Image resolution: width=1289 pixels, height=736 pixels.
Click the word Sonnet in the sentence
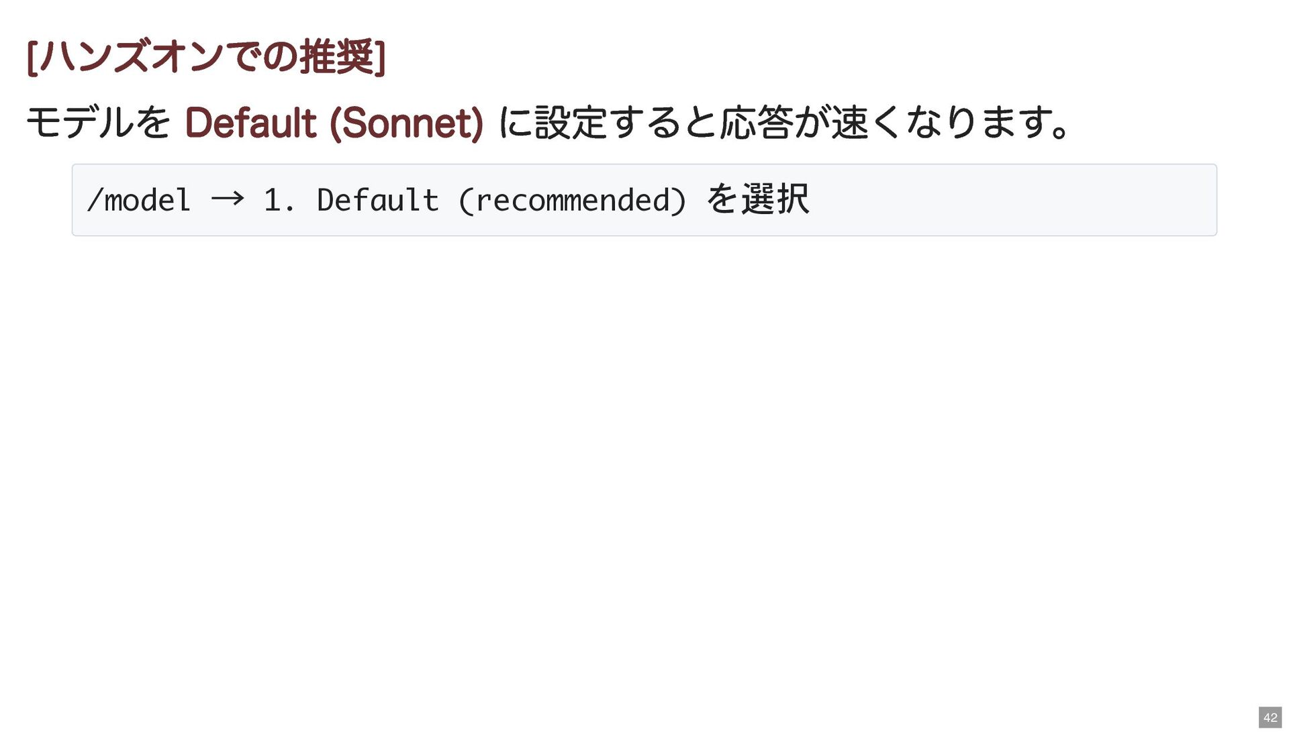[406, 123]
